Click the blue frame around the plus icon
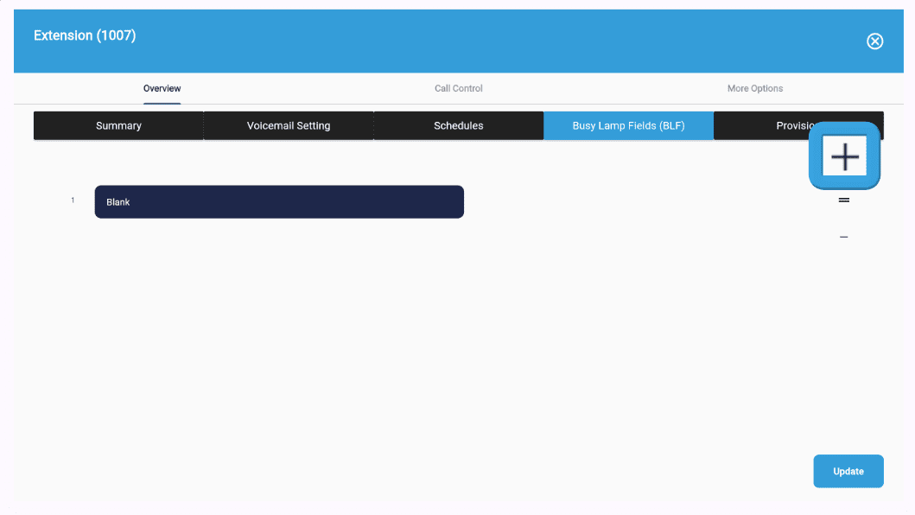This screenshot has height=515, width=915. pyautogui.click(x=815, y=156)
